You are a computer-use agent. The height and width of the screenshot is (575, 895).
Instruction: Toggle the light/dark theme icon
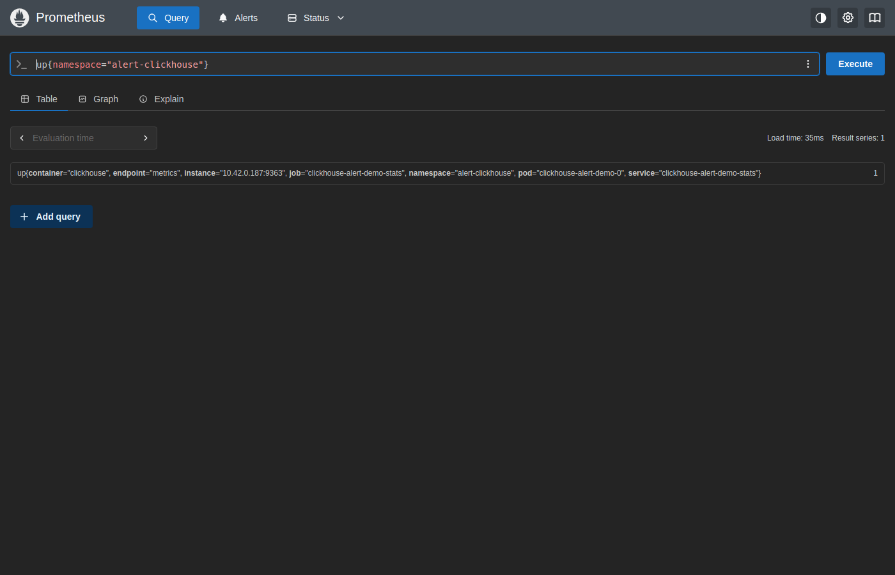(821, 18)
